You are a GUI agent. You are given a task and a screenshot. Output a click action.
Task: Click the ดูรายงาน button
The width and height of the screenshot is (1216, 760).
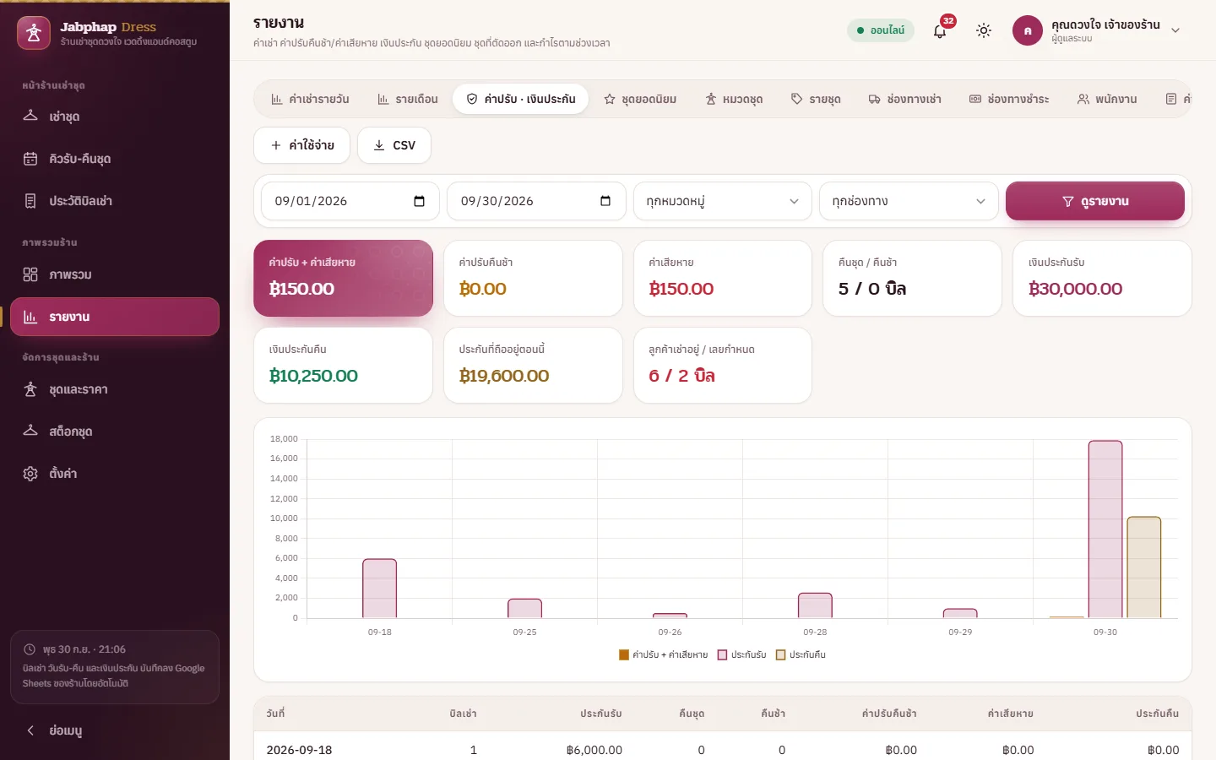tap(1095, 201)
